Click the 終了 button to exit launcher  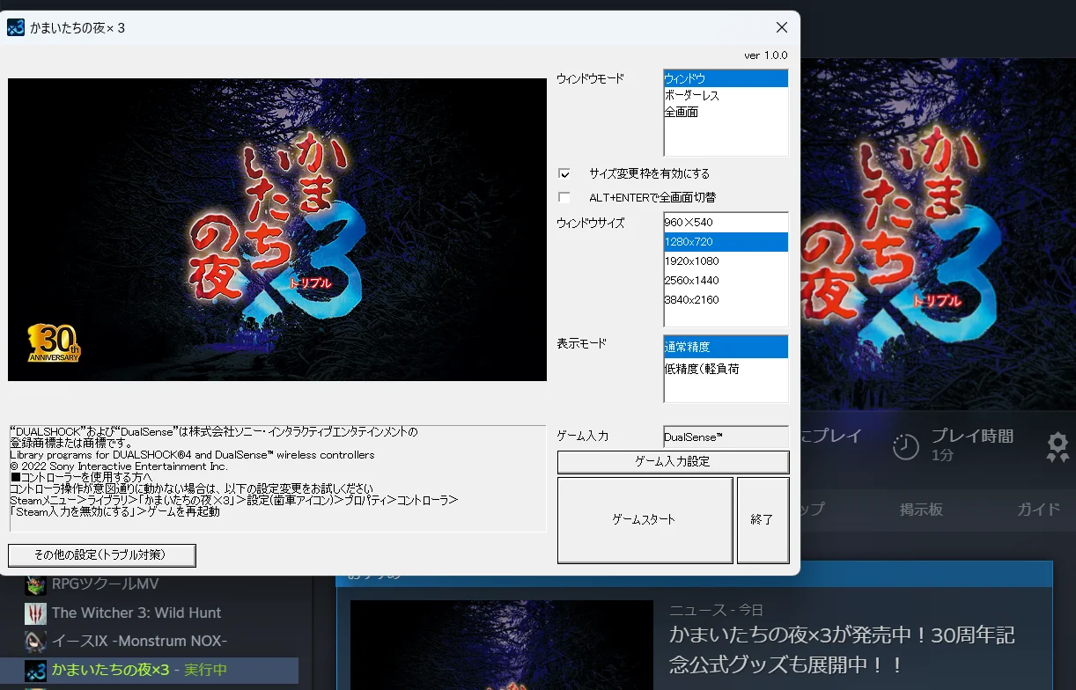(763, 520)
